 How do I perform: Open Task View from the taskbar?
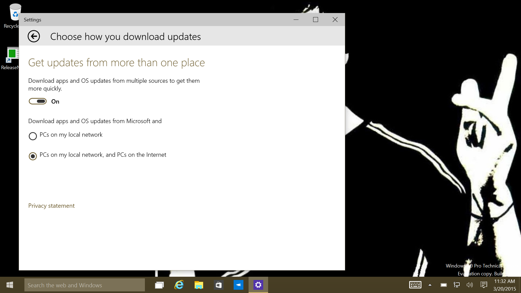point(159,285)
